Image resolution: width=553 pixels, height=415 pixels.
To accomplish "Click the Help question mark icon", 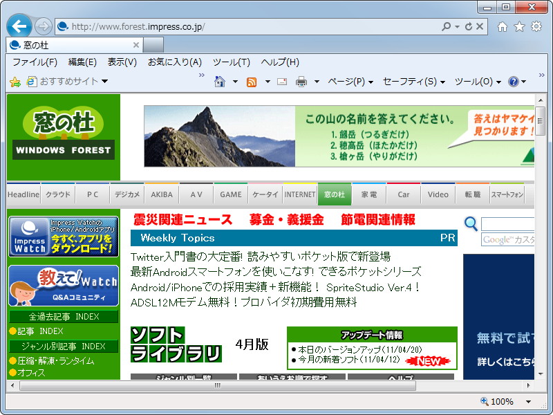I will tap(514, 82).
